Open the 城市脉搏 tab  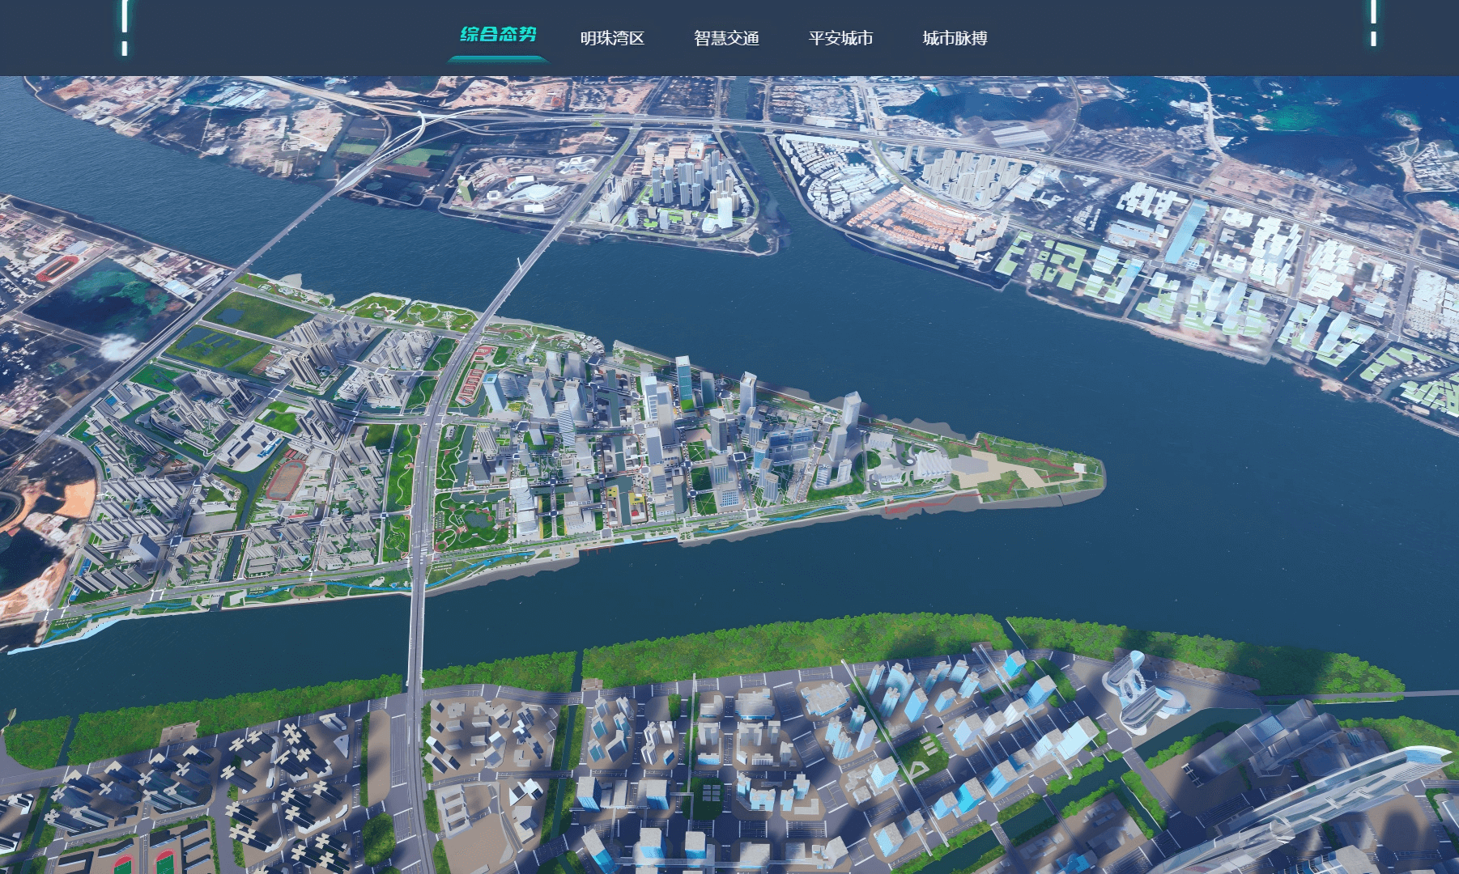point(955,38)
